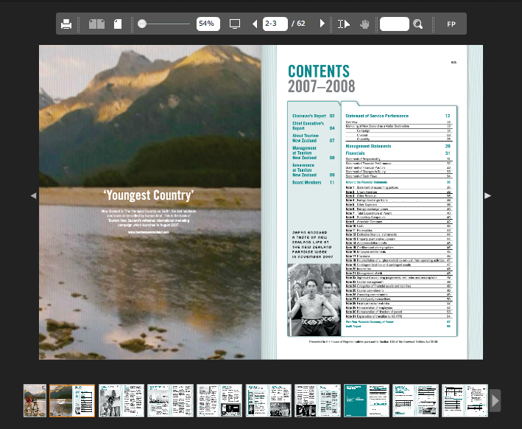
Task: Switch to single page view
Action: click(118, 24)
